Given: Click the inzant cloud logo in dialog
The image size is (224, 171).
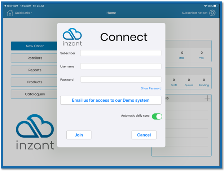Looking at the screenshot, I should [72, 37].
